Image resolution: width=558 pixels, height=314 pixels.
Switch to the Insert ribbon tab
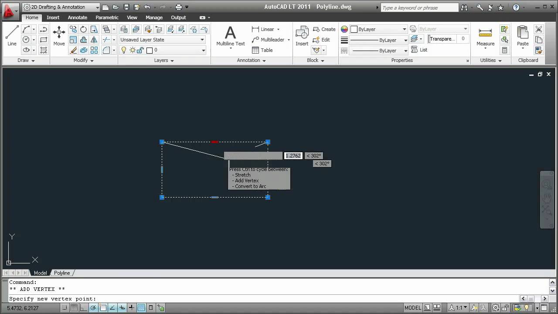[53, 17]
